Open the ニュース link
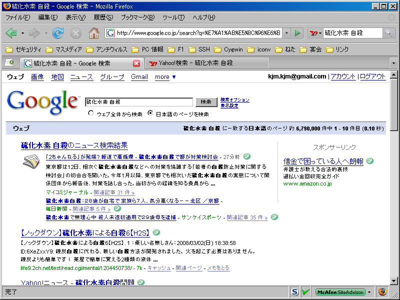This screenshot has width=400, height=300. tap(81, 77)
